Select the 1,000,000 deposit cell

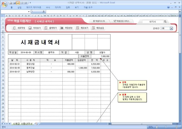[82, 68]
